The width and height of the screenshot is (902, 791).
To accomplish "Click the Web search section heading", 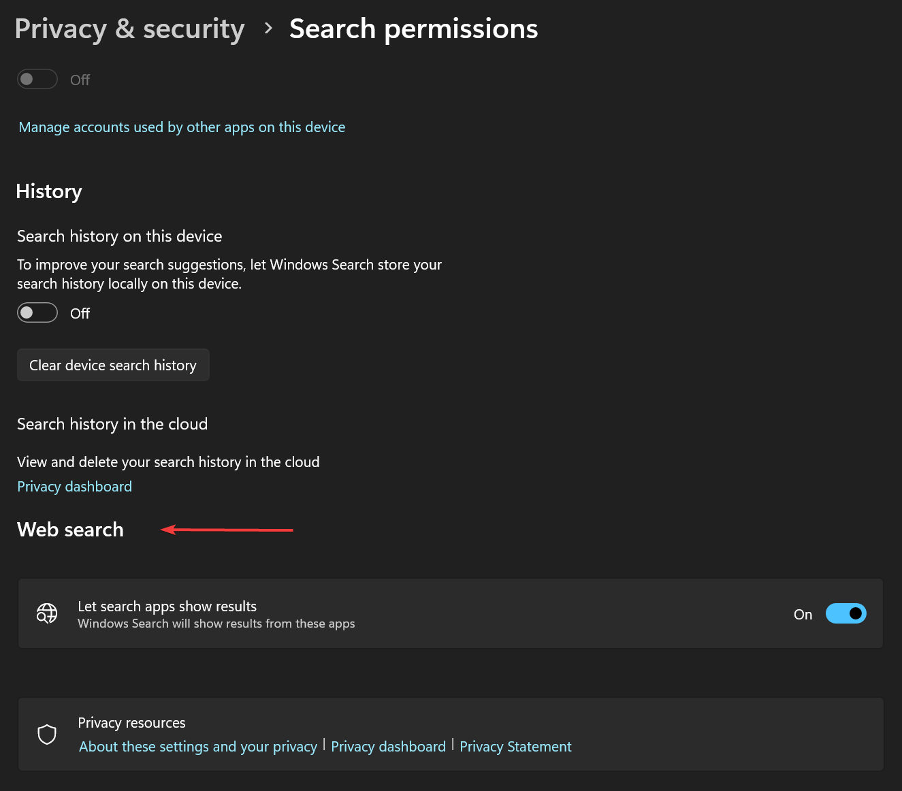I will tap(70, 530).
